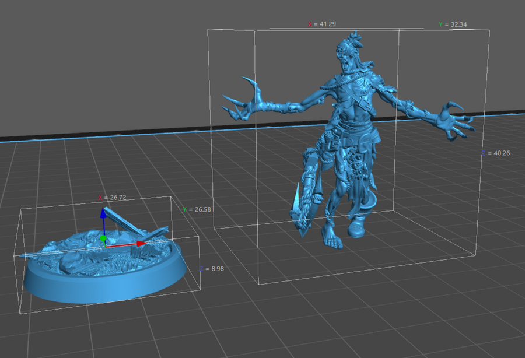Click the Y = 26.58 dimension label
This screenshot has height=358, width=525.
196,209
